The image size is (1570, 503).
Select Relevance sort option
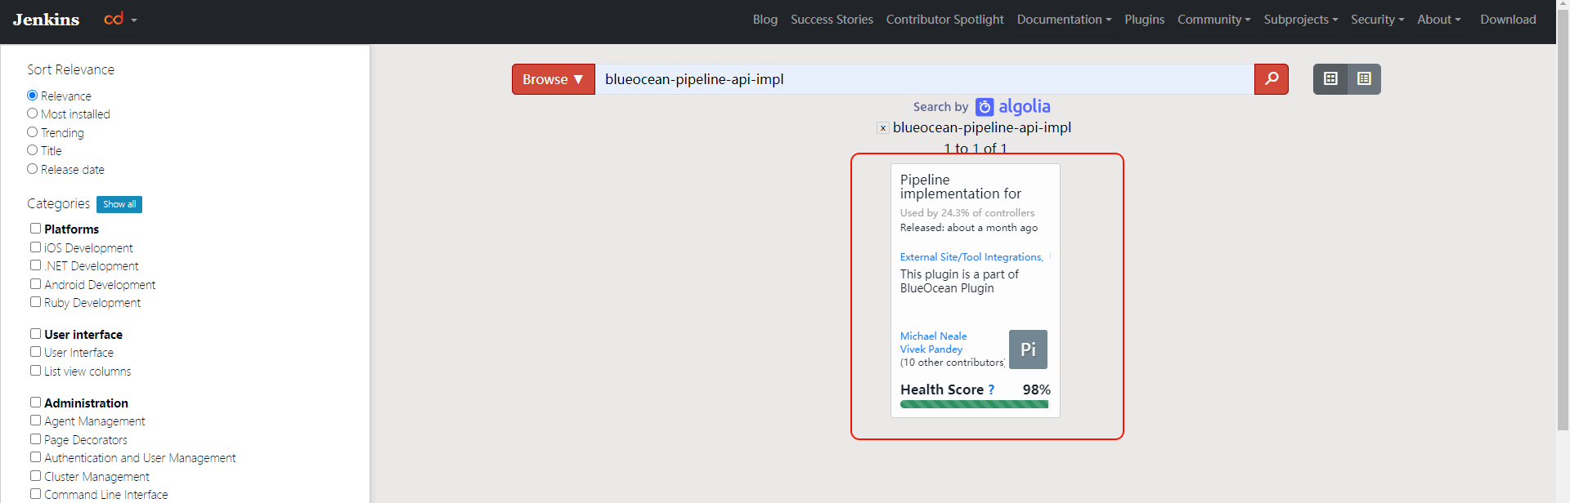[33, 96]
